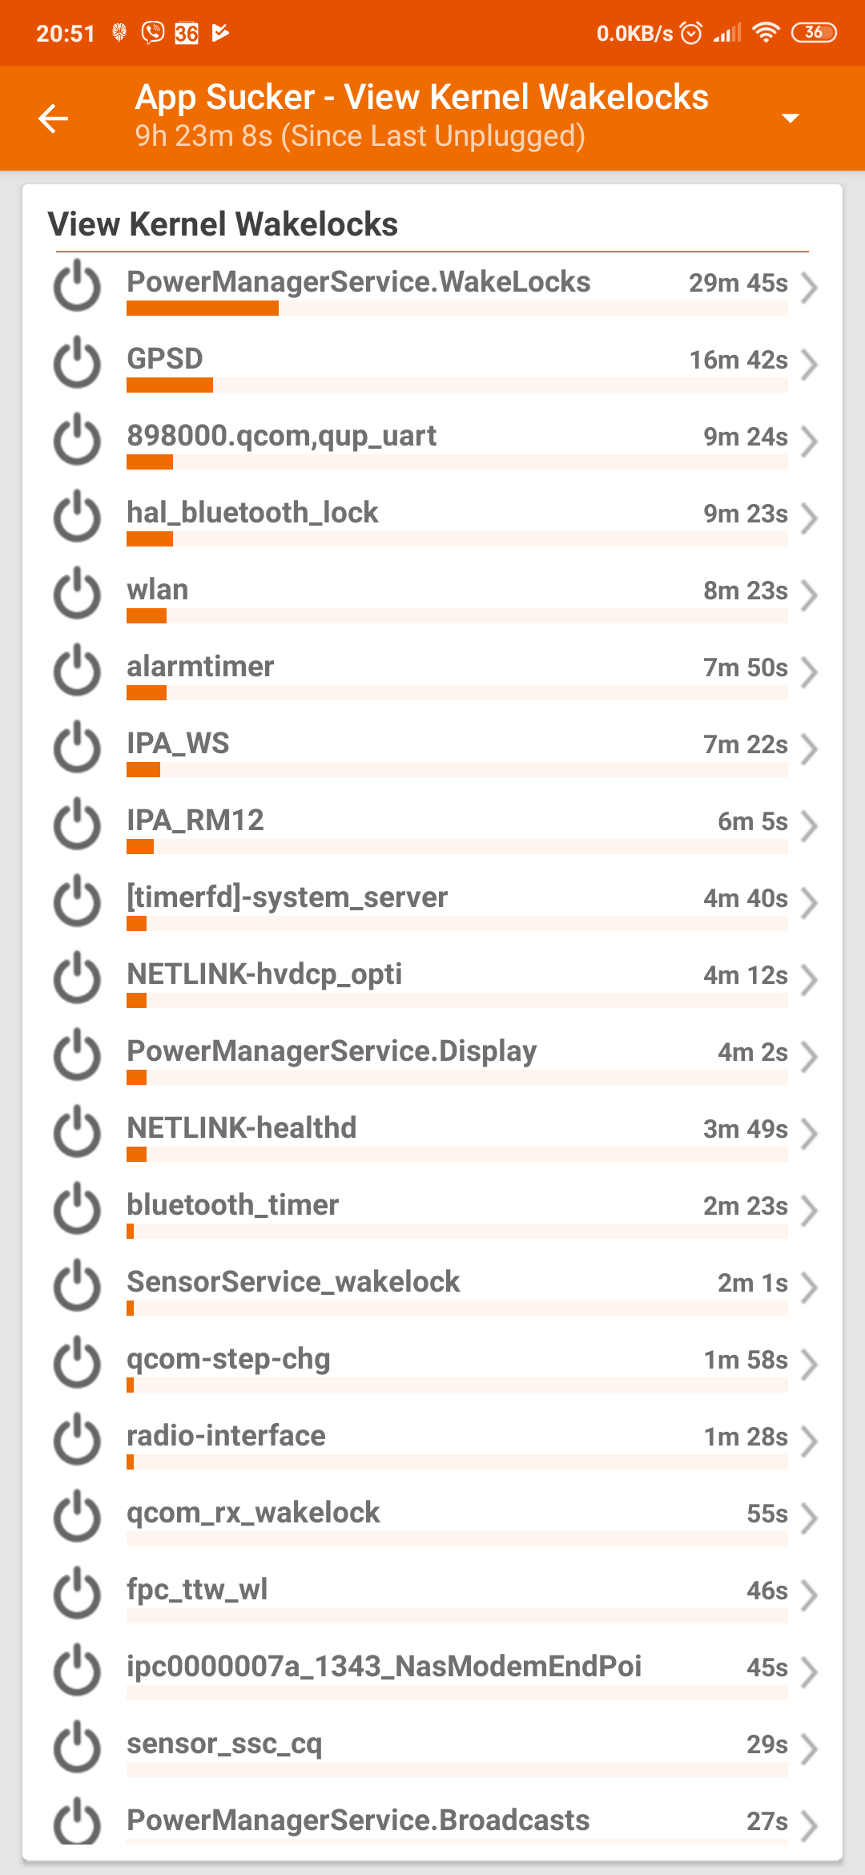
Task: Tap the power icon next to fpc_ttw_wl
Action: pyautogui.click(x=77, y=1593)
